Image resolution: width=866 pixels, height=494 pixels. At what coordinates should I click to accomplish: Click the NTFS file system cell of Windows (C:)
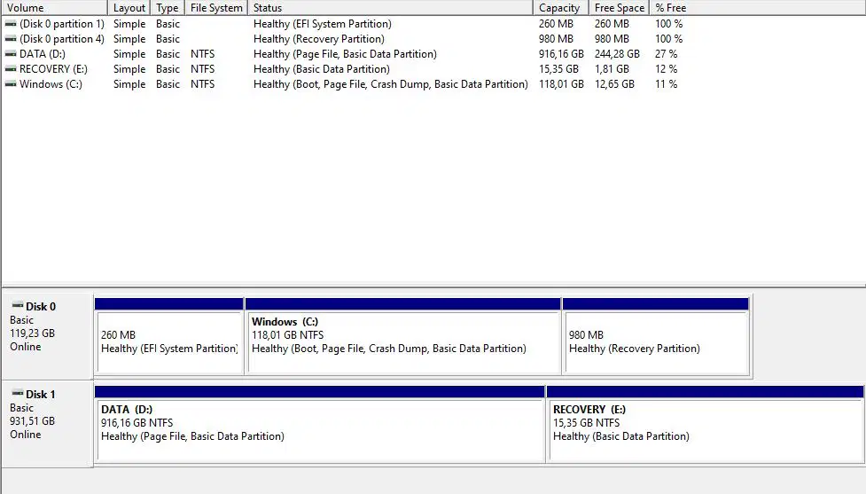click(203, 84)
